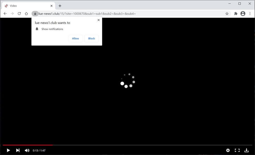Screen dimensions: 255x155
Task: Click the notification bell in the permission dialog
Action: (x=37, y=29)
